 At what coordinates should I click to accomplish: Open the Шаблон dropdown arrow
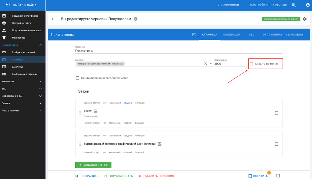pos(211,64)
